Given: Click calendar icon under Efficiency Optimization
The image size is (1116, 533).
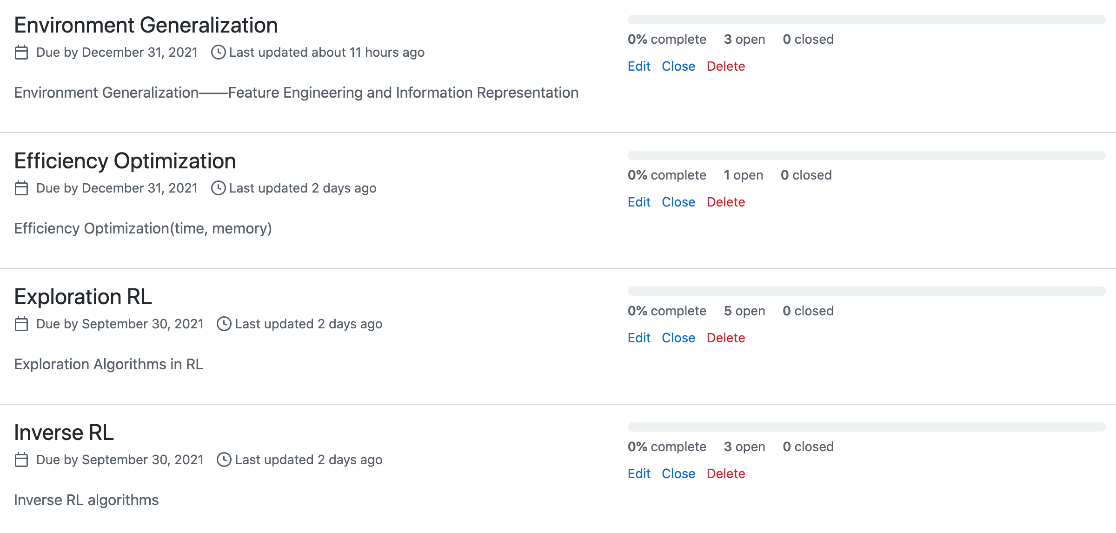Looking at the screenshot, I should click(x=21, y=188).
